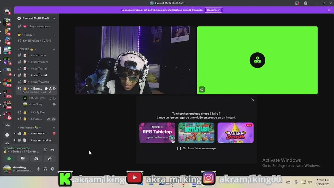Viewport: 334px width, 188px height.
Task: Open Discord direct messages home icon
Action: click(7, 11)
